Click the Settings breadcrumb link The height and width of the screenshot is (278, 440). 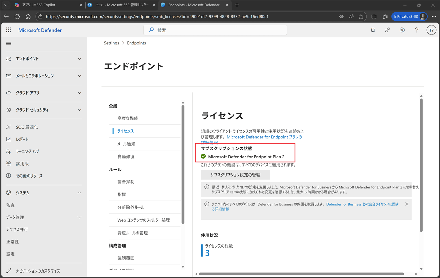111,43
